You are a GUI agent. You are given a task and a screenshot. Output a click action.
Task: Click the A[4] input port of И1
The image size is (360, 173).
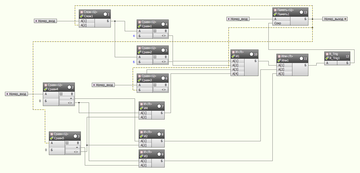pos(237,73)
